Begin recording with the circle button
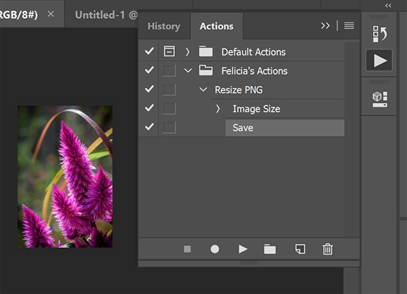 214,249
